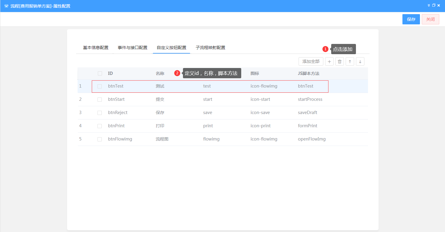This screenshot has height=232, width=445.
Task: Click the test cell in row 1
Action: point(207,86)
